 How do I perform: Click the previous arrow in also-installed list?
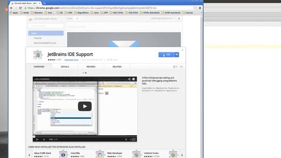click(29, 155)
